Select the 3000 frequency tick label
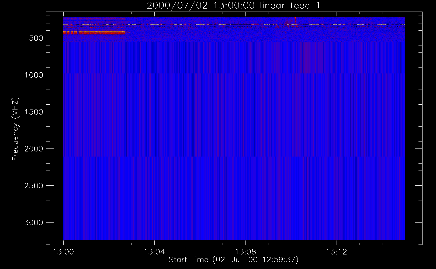 pos(34,222)
